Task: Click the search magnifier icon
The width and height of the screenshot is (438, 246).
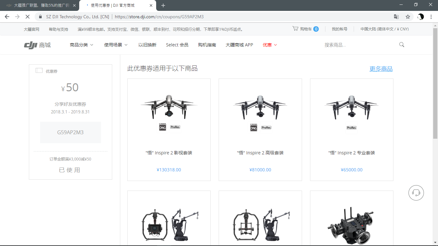Action: tap(402, 45)
